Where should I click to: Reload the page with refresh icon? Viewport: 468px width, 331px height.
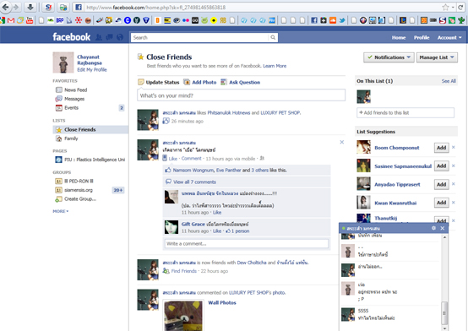pos(460,7)
